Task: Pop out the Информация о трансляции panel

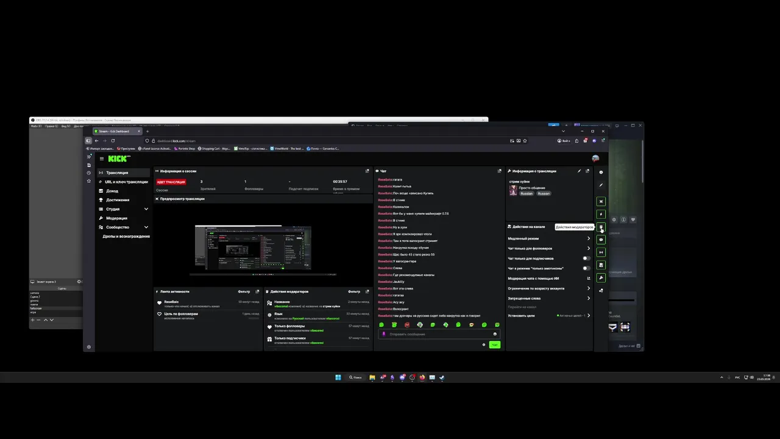Action: click(587, 171)
